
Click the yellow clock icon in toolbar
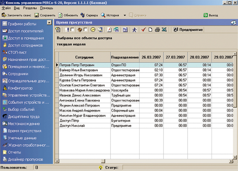click(x=93, y=30)
